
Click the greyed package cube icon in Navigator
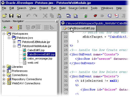[33, 27]
